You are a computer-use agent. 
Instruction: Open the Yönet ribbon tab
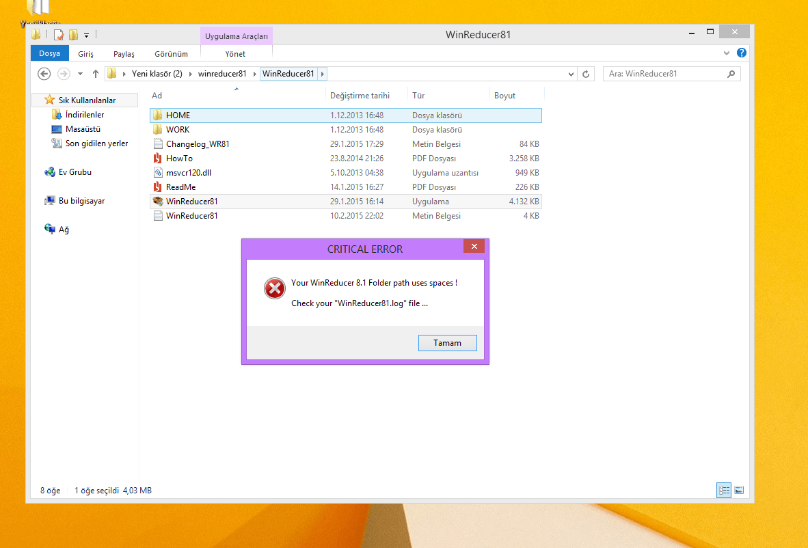pyautogui.click(x=235, y=54)
